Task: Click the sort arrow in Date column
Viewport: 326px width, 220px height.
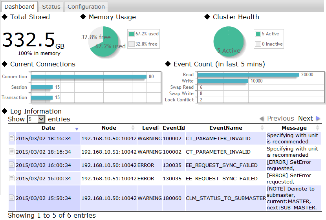Action: point(77,128)
